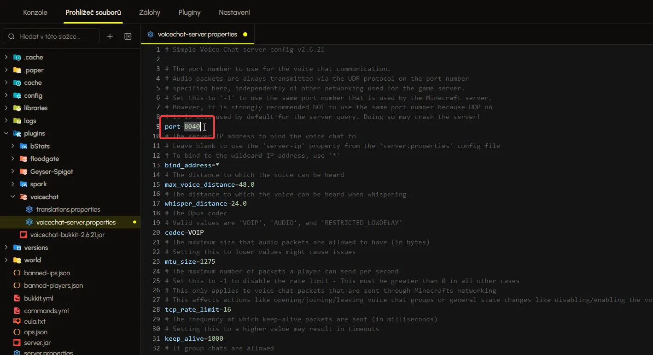Click the Geyser-Spigot folder icon

[23, 172]
